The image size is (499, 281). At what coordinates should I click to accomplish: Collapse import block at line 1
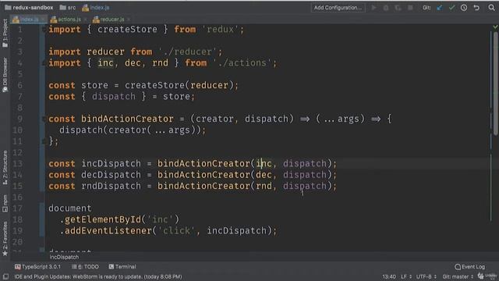tap(44, 30)
